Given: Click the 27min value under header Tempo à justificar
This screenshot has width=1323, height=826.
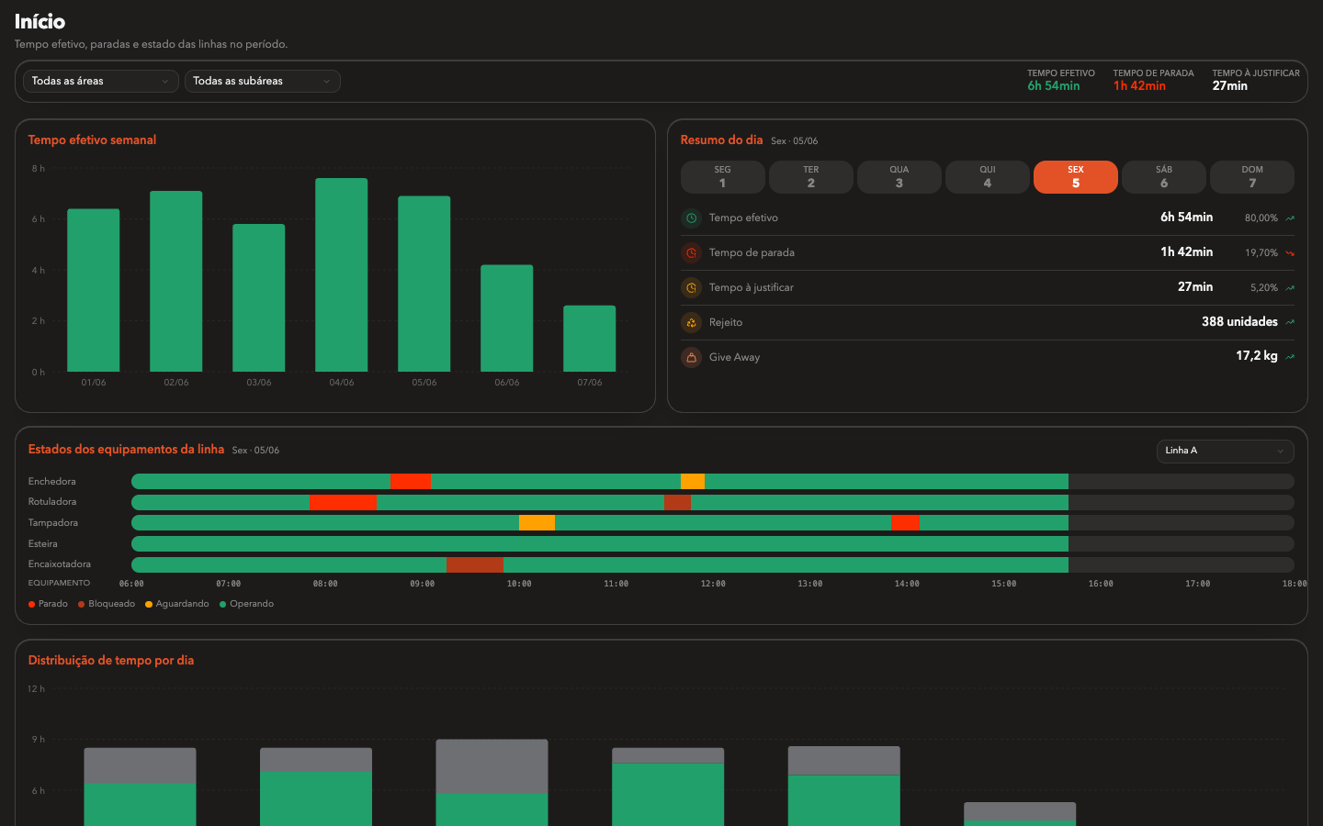Looking at the screenshot, I should click(1229, 86).
